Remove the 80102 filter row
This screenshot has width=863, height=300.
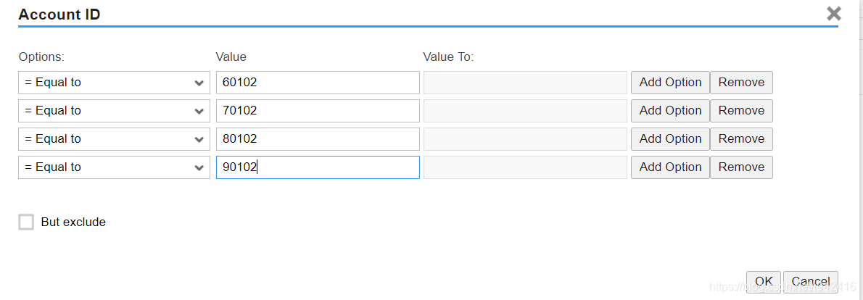[741, 139]
